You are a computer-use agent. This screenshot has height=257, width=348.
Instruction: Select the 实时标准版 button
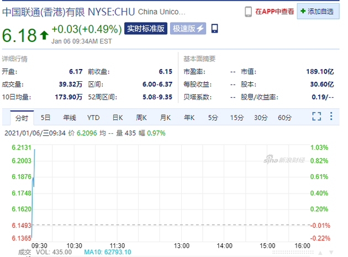[146, 28]
